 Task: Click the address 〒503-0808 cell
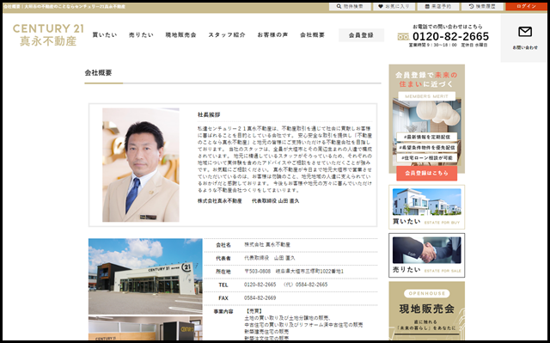point(294,271)
